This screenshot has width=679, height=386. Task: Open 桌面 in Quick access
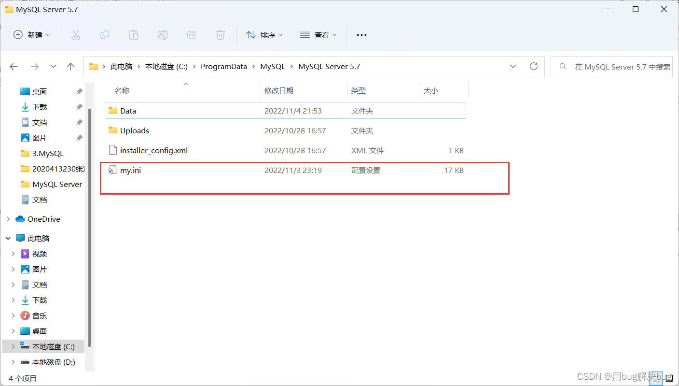point(40,91)
